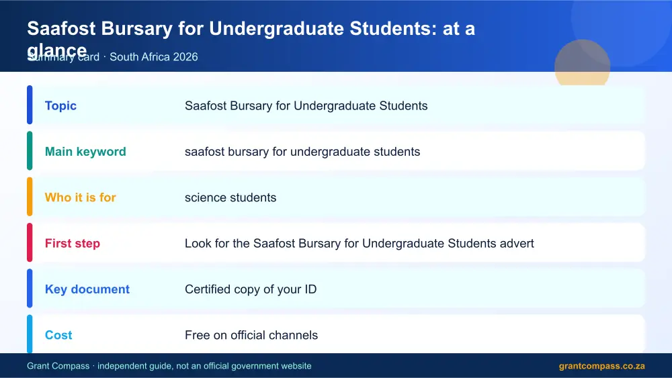Select 'Free on official channels' text

coord(251,335)
